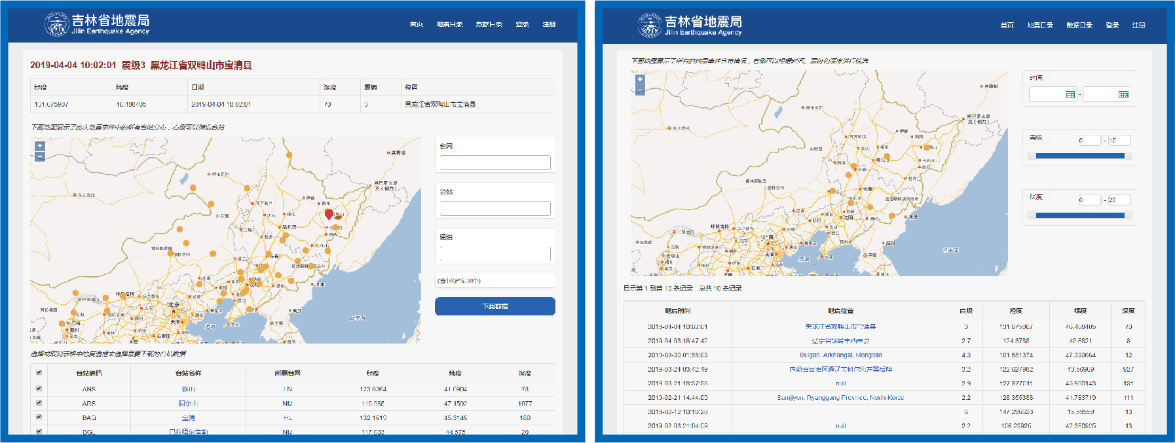Open the end date calendar picker
This screenshot has height=443, width=1175.
point(1123,95)
